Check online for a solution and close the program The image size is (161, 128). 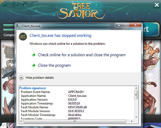click(82, 55)
